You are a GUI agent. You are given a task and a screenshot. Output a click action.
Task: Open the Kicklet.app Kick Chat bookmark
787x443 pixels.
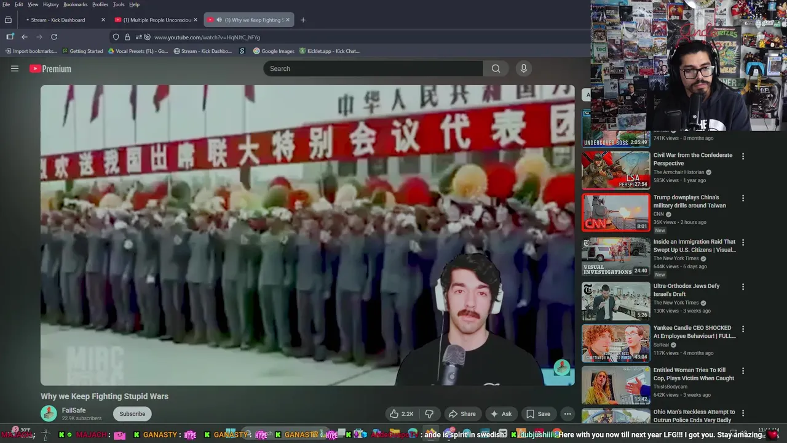(x=330, y=51)
